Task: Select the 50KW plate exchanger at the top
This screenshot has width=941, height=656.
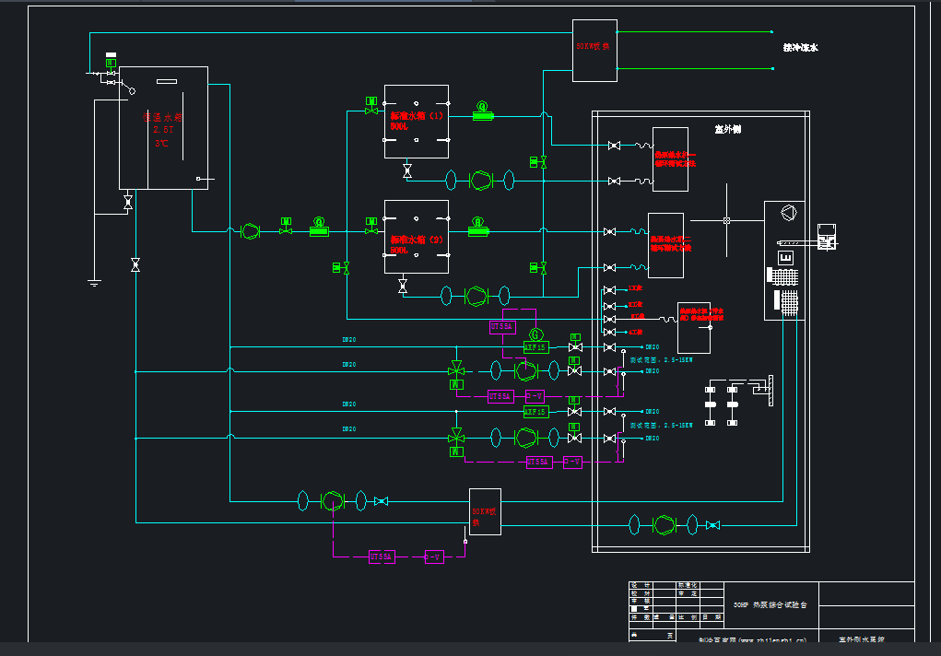Action: [594, 51]
